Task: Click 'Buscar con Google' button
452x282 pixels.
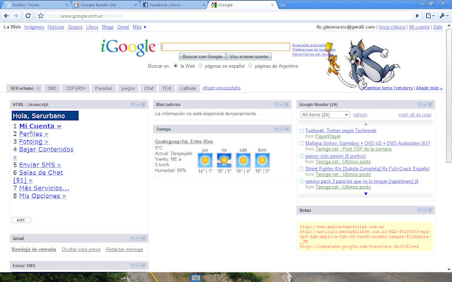Action: (202, 56)
